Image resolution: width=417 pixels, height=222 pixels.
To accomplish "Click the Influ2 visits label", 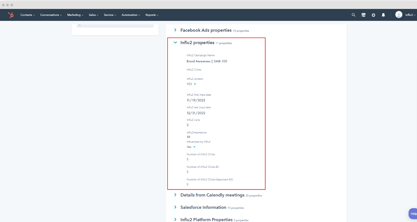I will (x=193, y=120).
